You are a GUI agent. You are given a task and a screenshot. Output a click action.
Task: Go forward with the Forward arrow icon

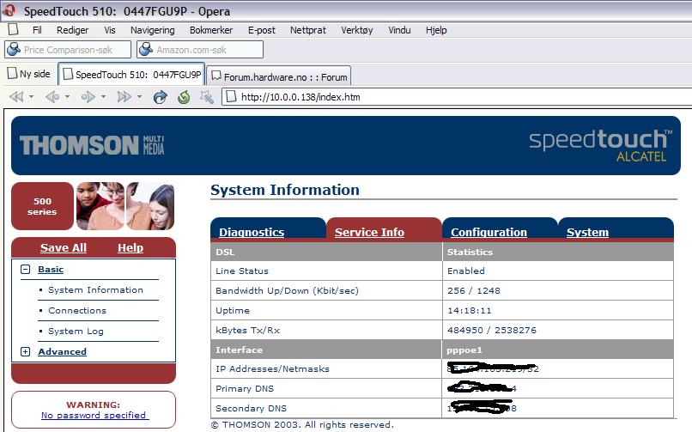pos(88,97)
